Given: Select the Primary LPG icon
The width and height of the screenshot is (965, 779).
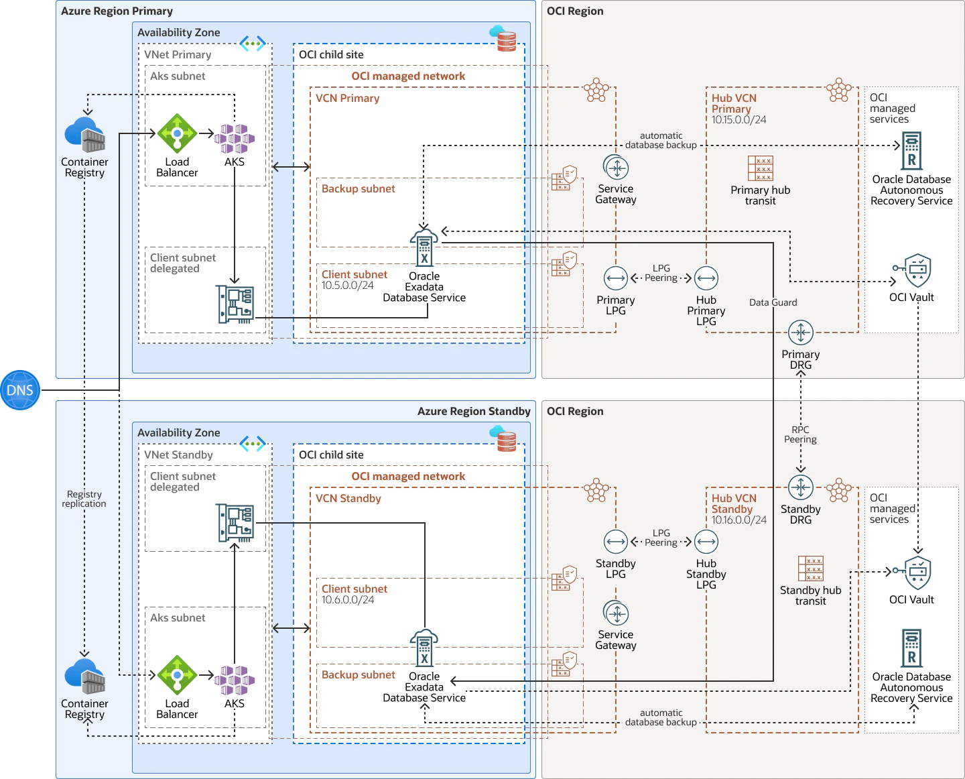Looking at the screenshot, I should tap(616, 278).
